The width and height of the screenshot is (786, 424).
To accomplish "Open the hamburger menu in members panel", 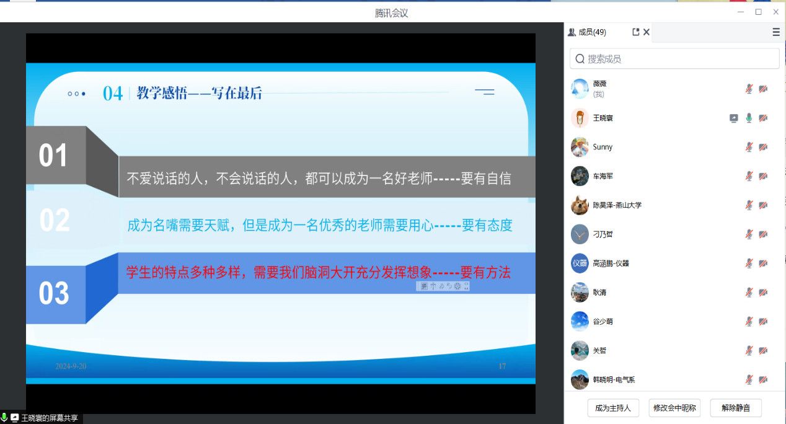I will (775, 32).
